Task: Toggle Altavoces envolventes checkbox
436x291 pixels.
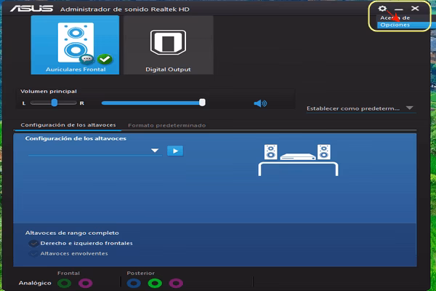Action: click(33, 254)
